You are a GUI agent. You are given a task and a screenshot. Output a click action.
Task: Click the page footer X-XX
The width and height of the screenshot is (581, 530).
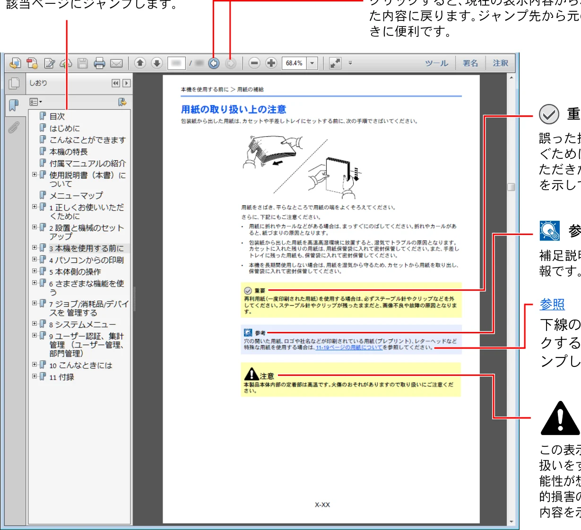pos(322,505)
